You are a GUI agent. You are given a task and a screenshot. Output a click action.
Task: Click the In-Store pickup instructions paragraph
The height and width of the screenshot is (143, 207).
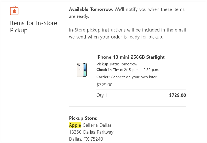tap(127, 33)
